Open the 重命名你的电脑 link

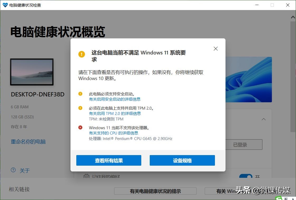[28, 142]
